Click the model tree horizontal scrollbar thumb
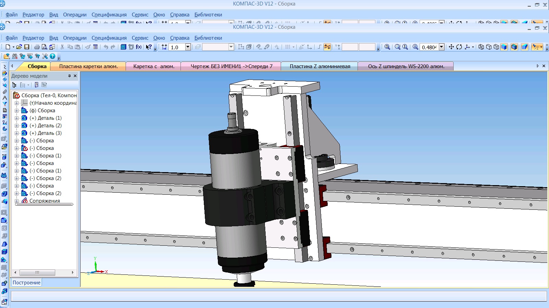This screenshot has height=308, width=549. pos(37,273)
